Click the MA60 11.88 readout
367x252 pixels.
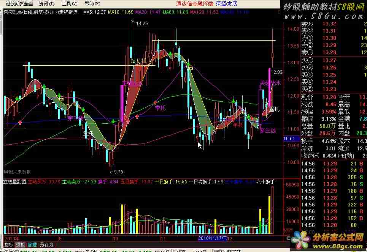tap(176, 12)
